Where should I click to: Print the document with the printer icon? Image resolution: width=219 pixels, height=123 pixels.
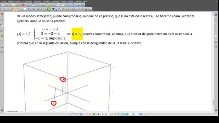pos(28,5)
